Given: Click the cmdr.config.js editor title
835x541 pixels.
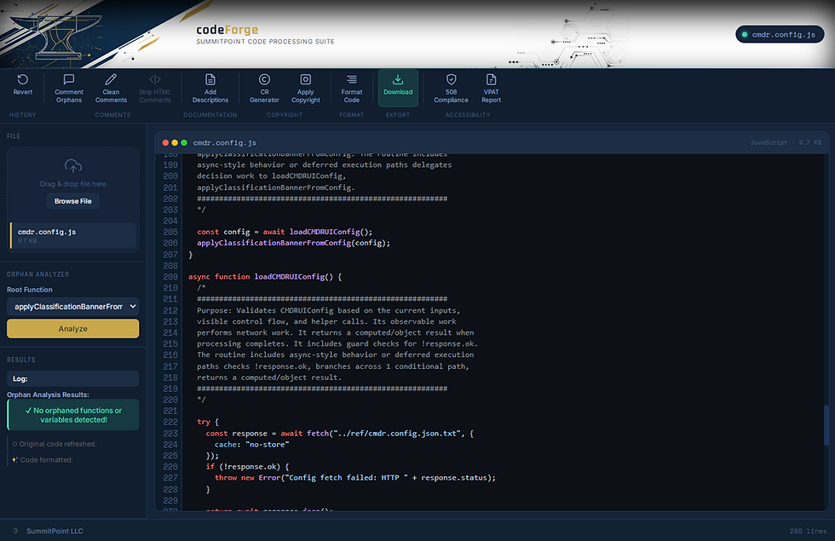Looking at the screenshot, I should coord(224,143).
